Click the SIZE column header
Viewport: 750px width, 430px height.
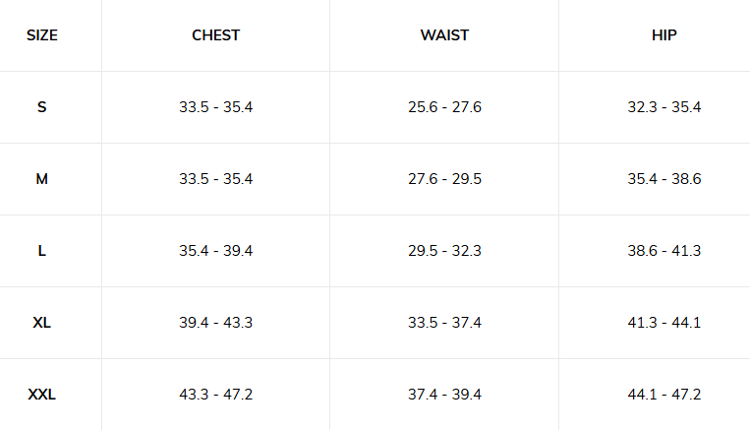pyautogui.click(x=41, y=35)
